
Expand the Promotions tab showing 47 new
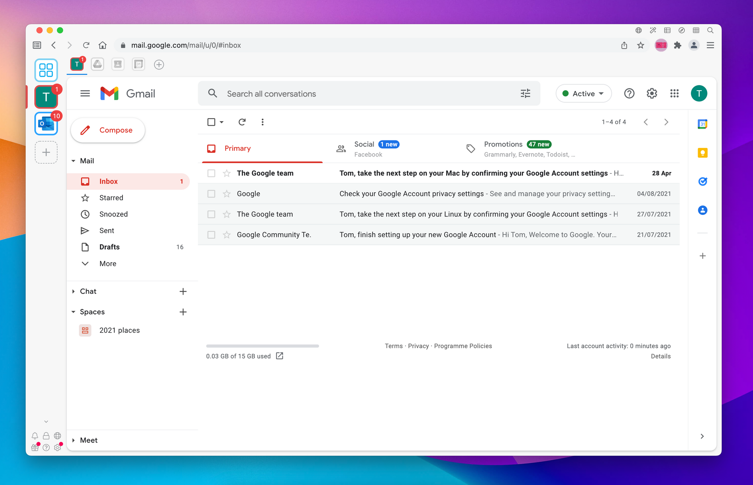point(518,148)
